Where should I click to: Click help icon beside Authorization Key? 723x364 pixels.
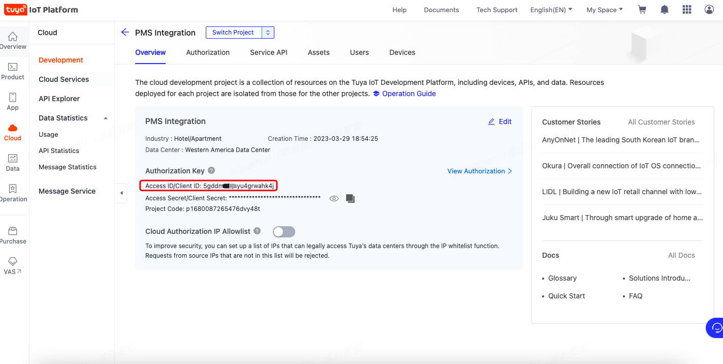(211, 171)
